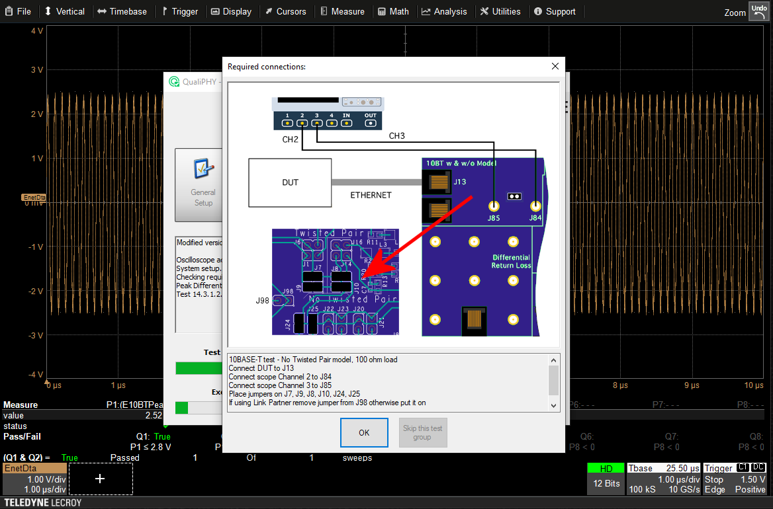The image size is (773, 509).
Task: Open the Utilities menu
Action: click(x=500, y=11)
